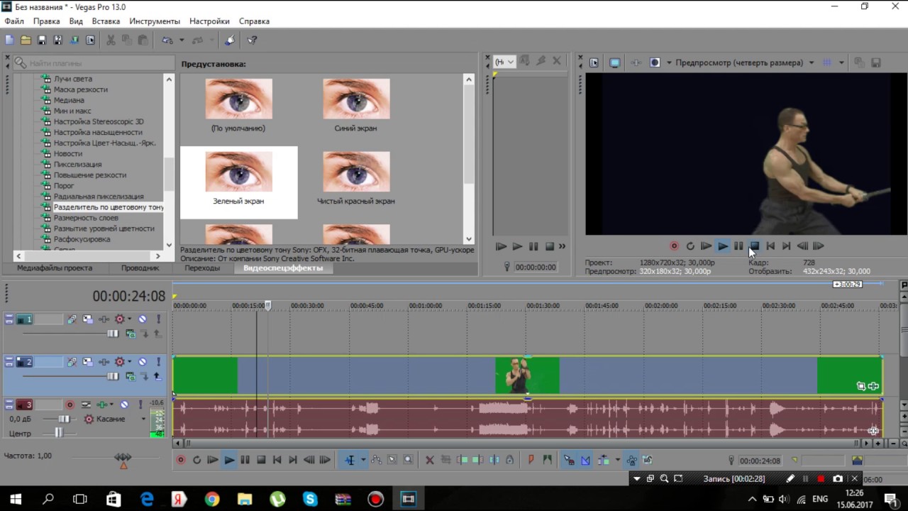Open the Undo history dropdown arrow
This screenshot has width=908, height=511.
point(182,40)
